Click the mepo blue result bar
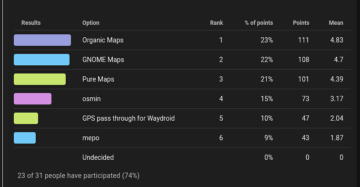The height and width of the screenshot is (187, 360). [x=25, y=138]
